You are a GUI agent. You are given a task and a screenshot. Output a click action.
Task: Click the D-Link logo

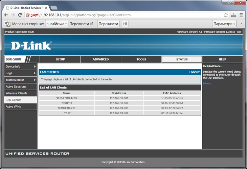click(x=31, y=45)
